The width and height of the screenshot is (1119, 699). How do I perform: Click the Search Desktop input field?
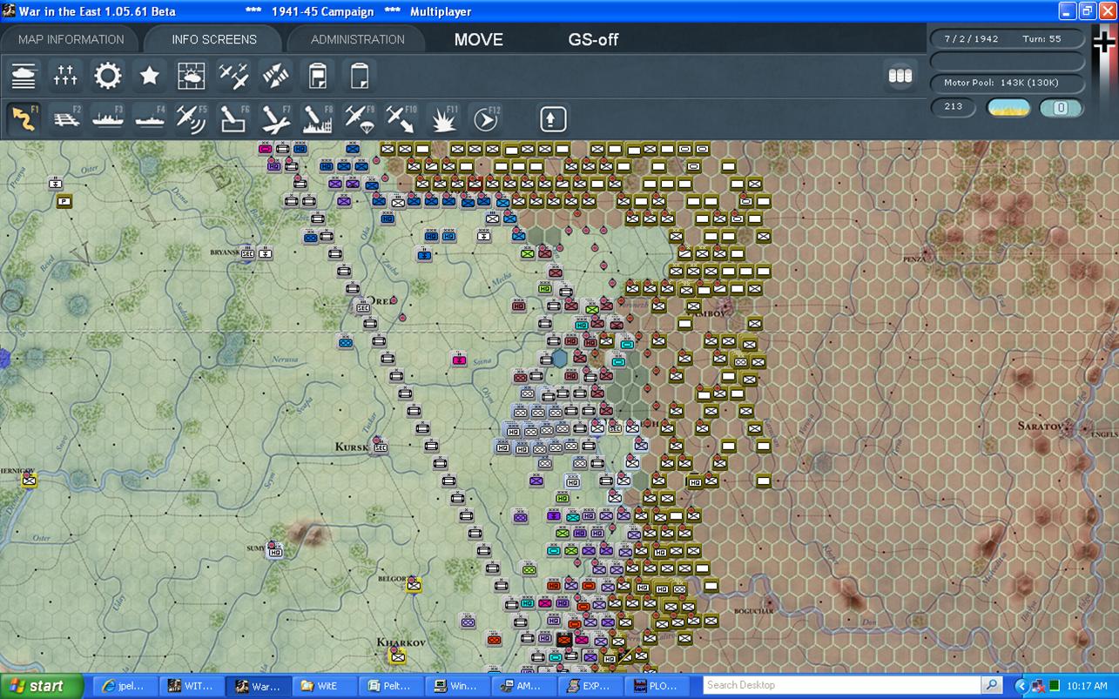pyautogui.click(x=841, y=685)
